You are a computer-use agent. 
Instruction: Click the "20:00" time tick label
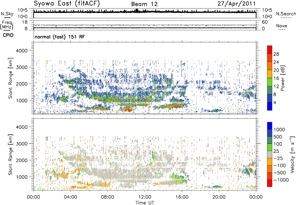219,197
